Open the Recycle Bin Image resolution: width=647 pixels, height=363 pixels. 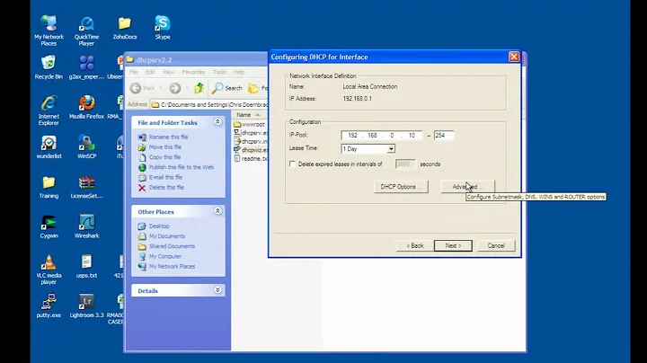49,67
